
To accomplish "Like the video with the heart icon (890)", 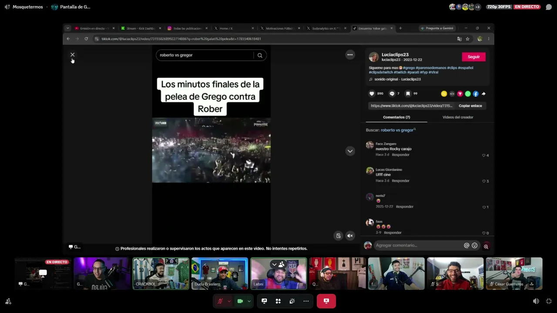I will [372, 93].
